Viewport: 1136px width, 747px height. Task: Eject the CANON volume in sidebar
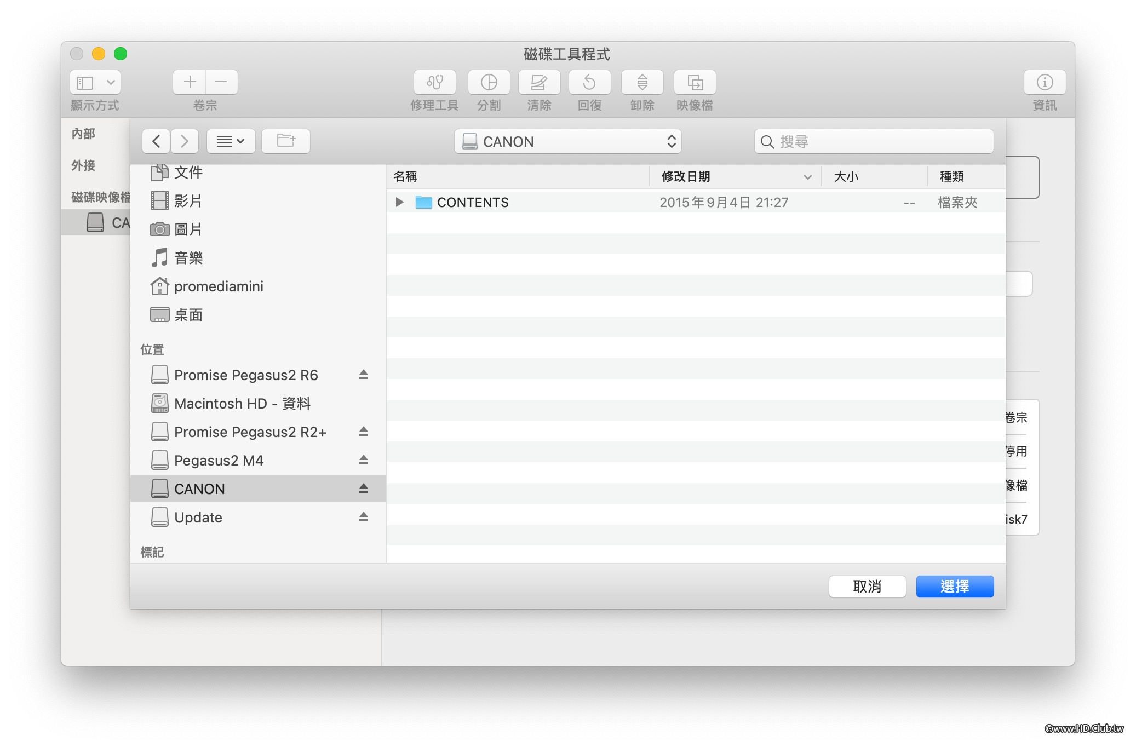(x=363, y=489)
